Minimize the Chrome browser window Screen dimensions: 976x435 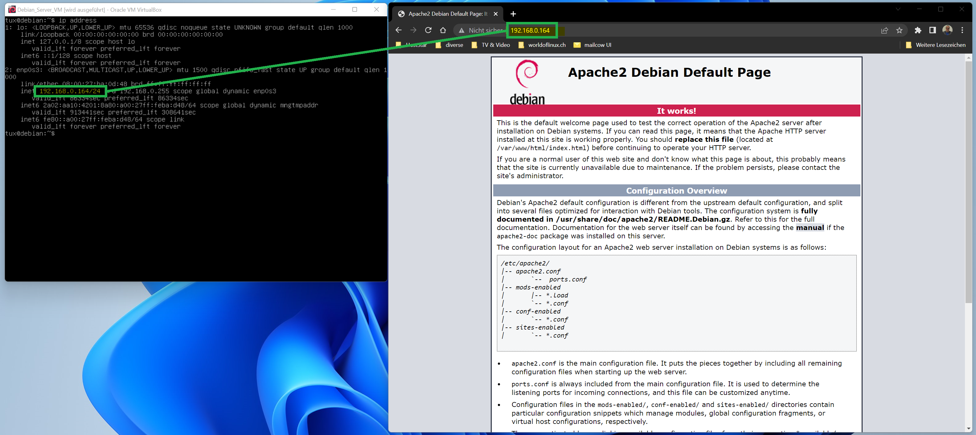click(919, 9)
